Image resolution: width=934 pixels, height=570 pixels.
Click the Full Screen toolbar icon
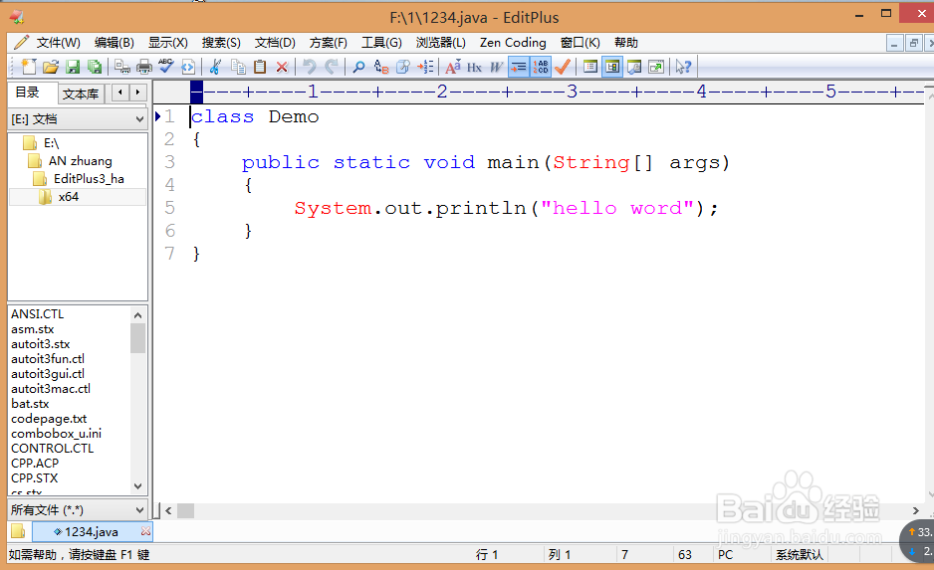pos(656,67)
